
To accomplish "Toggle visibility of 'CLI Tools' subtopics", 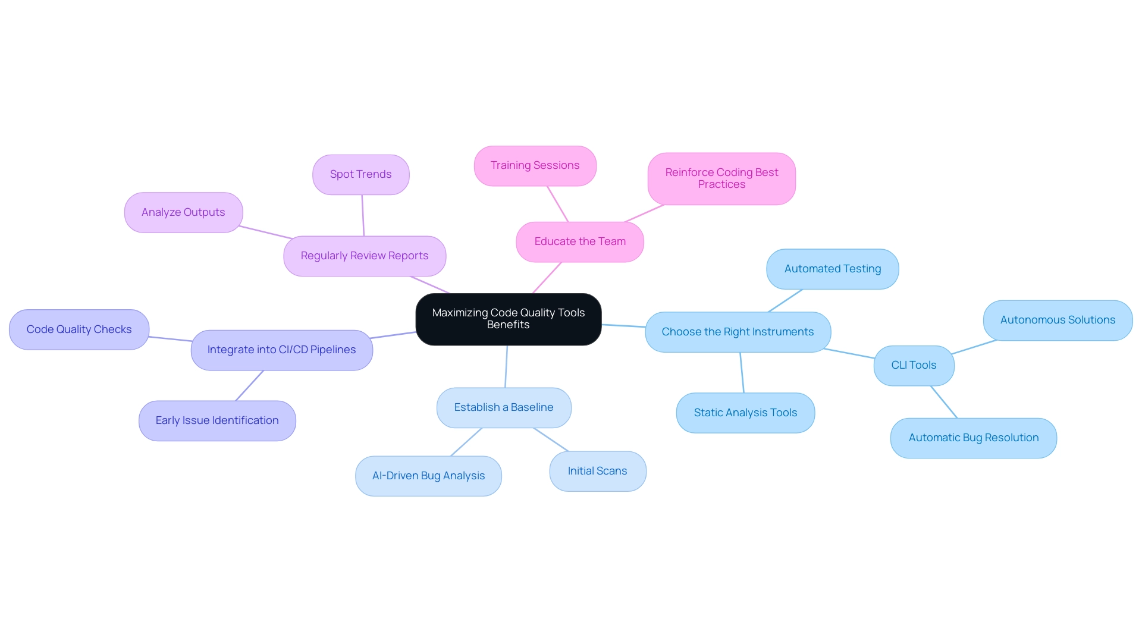I will [x=913, y=364].
